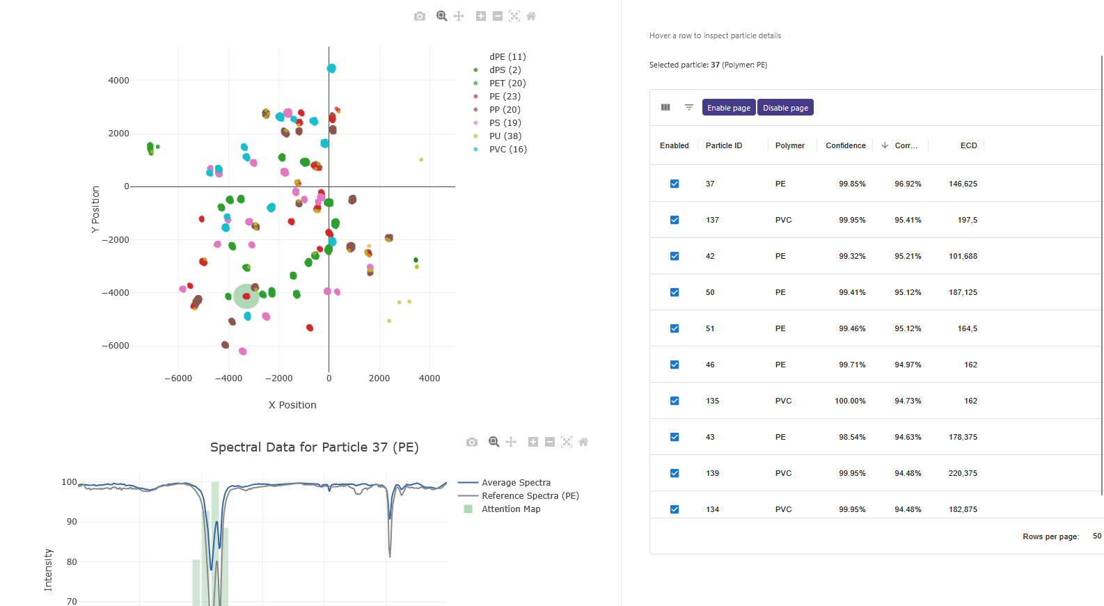Click Zoom in on spectral plot modebar
1104x606 pixels.
533,442
